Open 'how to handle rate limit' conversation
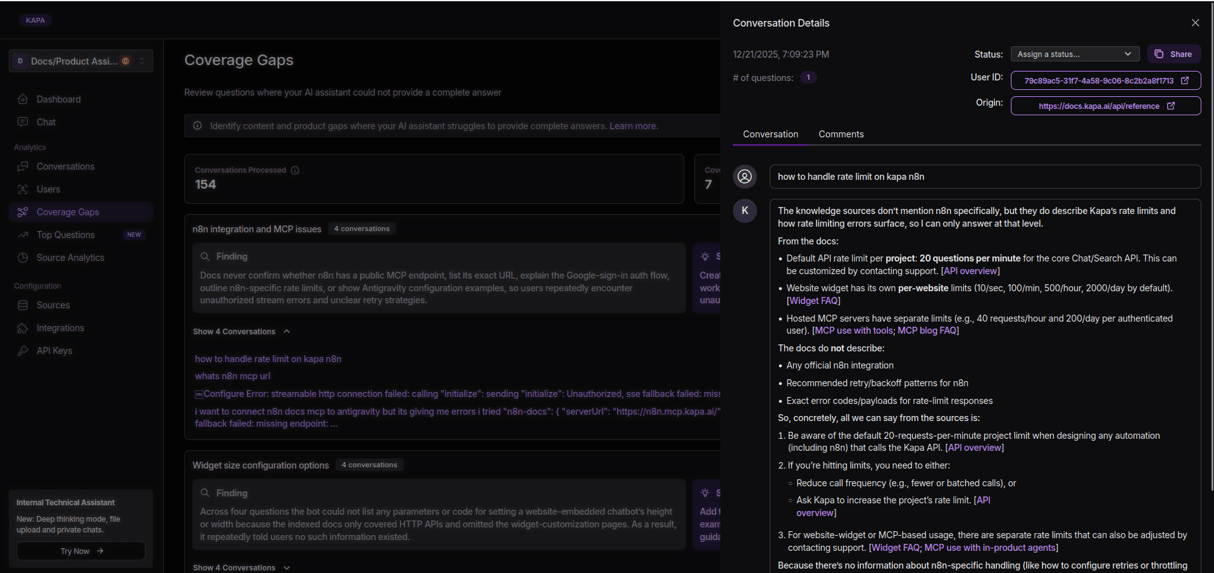Image resolution: width=1214 pixels, height=573 pixels. (x=268, y=359)
